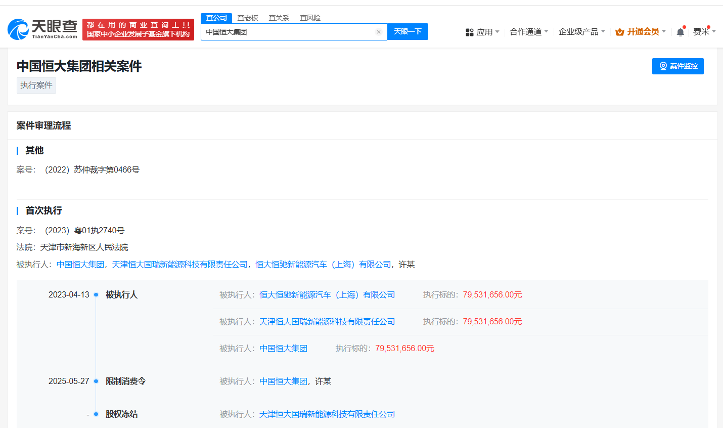Open the notification bell icon
Viewport: 723px width, 428px height.
click(680, 32)
